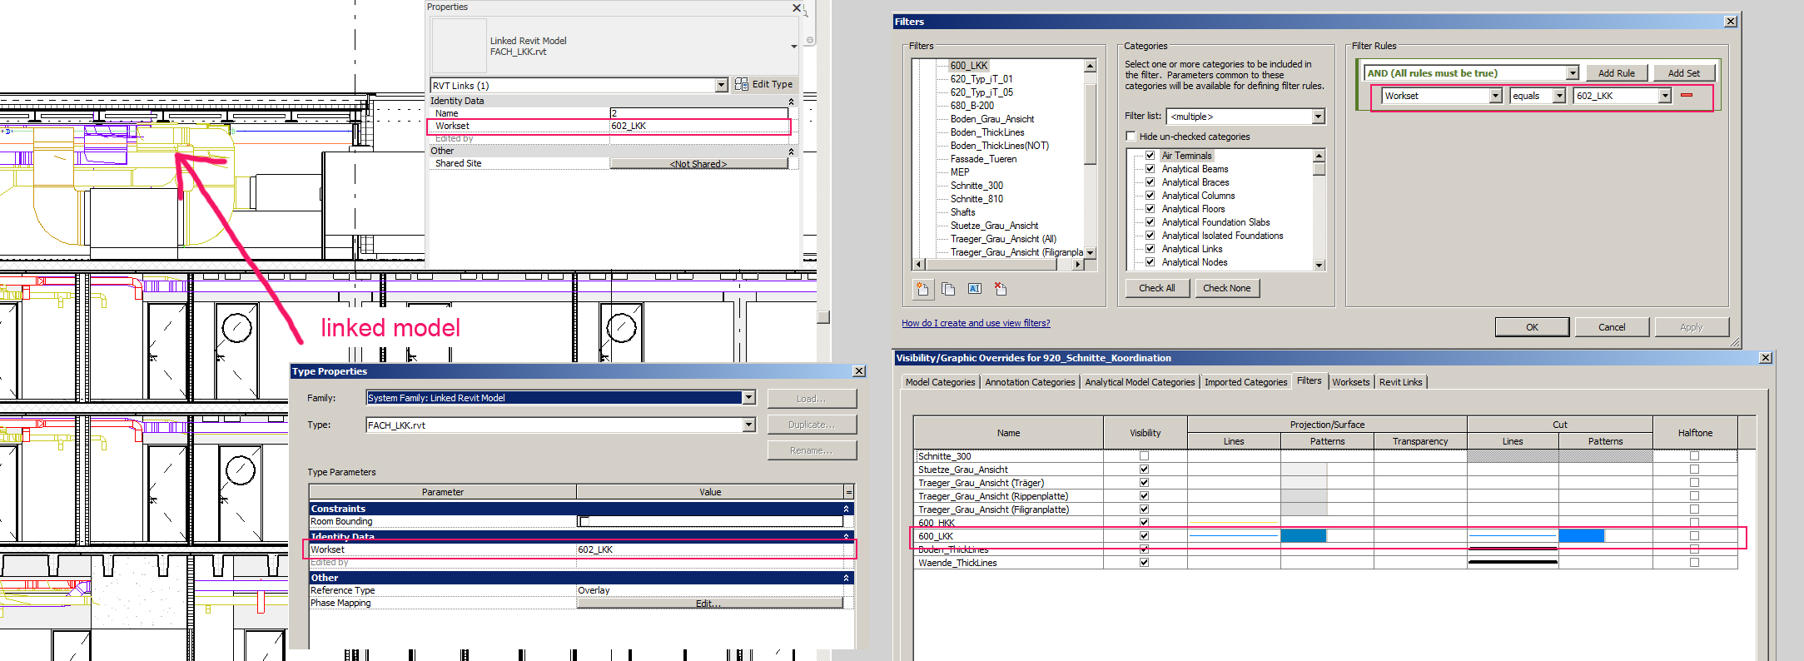Open the equals operator dropdown
The image size is (1804, 661).
[x=1558, y=96]
